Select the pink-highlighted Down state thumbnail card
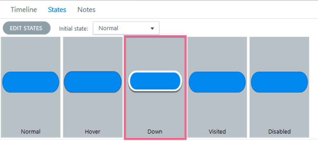 [x=155, y=54]
